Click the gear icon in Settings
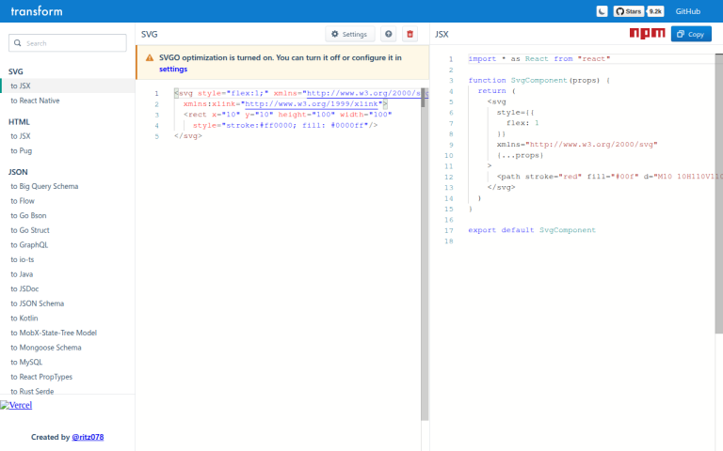This screenshot has height=451, width=723. coord(335,34)
